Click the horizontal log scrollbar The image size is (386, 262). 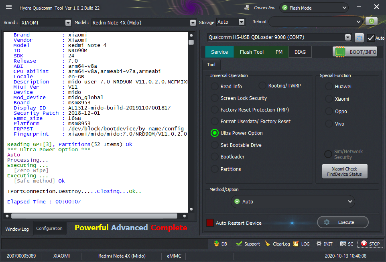tap(94, 216)
